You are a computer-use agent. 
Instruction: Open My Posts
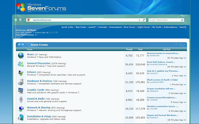[x=157, y=27]
